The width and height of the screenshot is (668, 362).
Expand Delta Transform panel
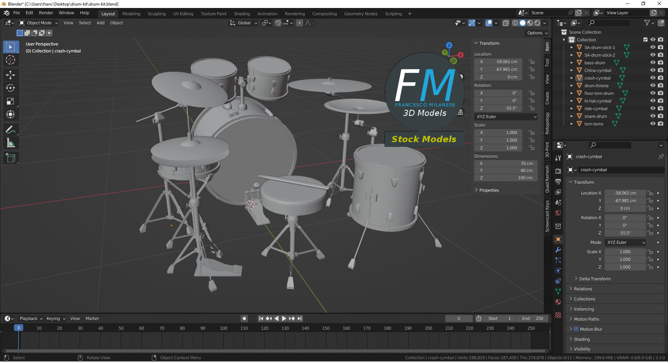tap(595, 279)
